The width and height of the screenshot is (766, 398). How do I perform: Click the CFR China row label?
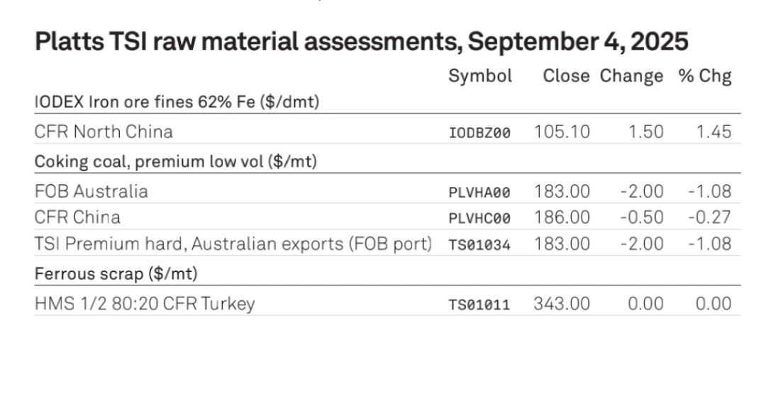point(77,217)
